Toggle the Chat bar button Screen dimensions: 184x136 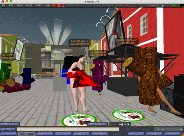coord(27,134)
